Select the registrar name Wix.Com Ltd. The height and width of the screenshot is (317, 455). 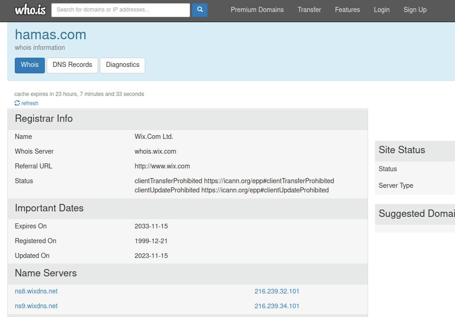154,137
